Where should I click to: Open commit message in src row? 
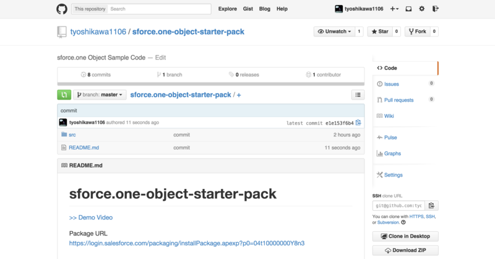(181, 134)
